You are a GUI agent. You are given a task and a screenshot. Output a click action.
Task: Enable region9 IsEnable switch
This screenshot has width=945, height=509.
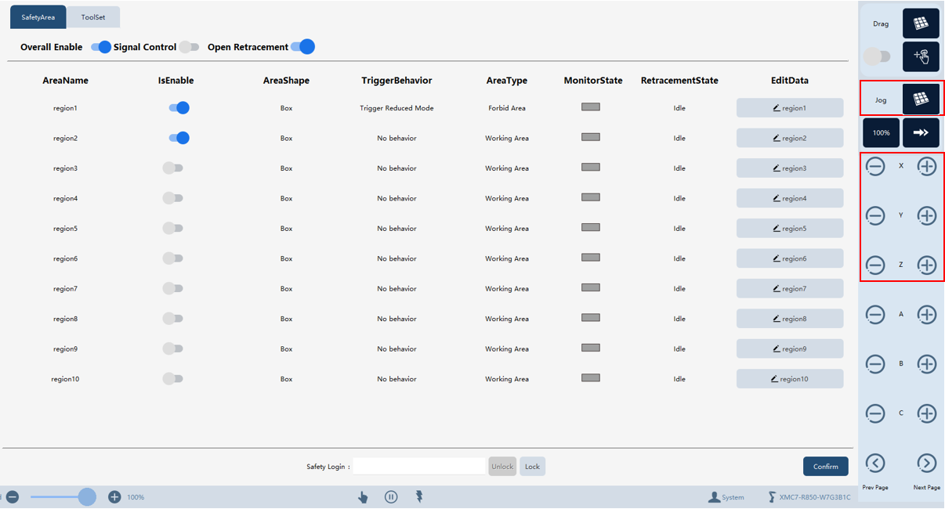coord(172,349)
